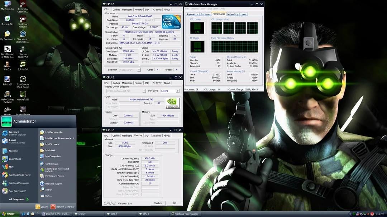Viewport: 387px width, 217px height.
Task: Open the View menu in Task Manager
Action: [203, 9]
